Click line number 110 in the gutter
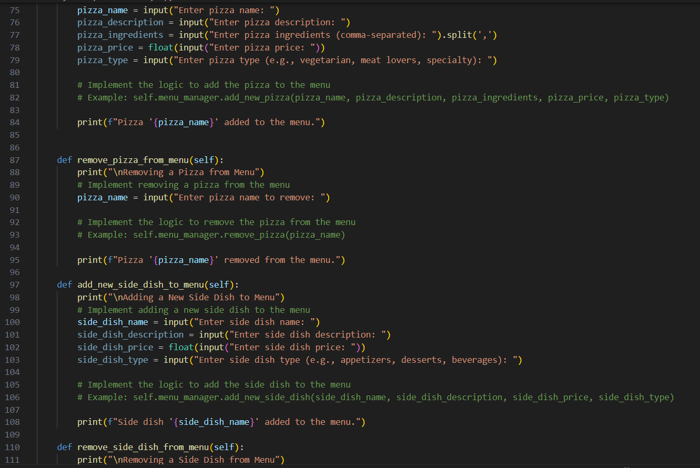Screen dimensions: 700x468 (x=12, y=447)
